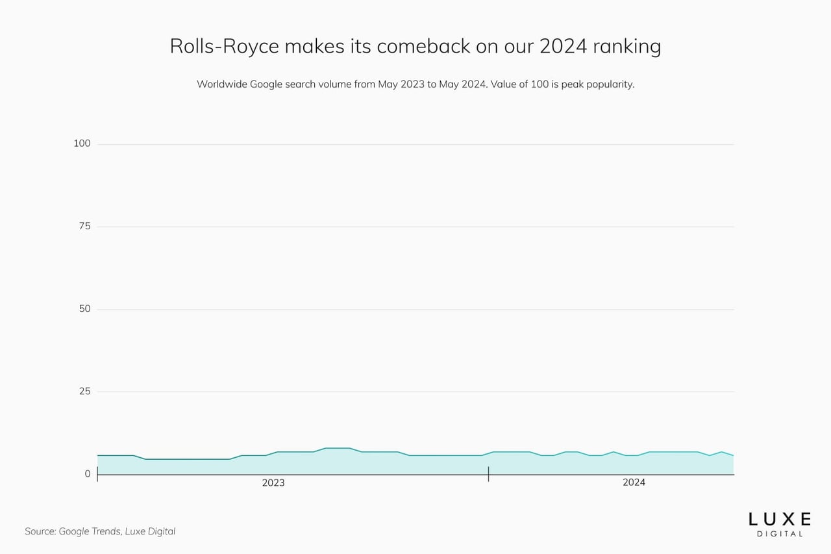The image size is (831, 554).
Task: Click the 100 y-axis label
Action: click(x=82, y=144)
